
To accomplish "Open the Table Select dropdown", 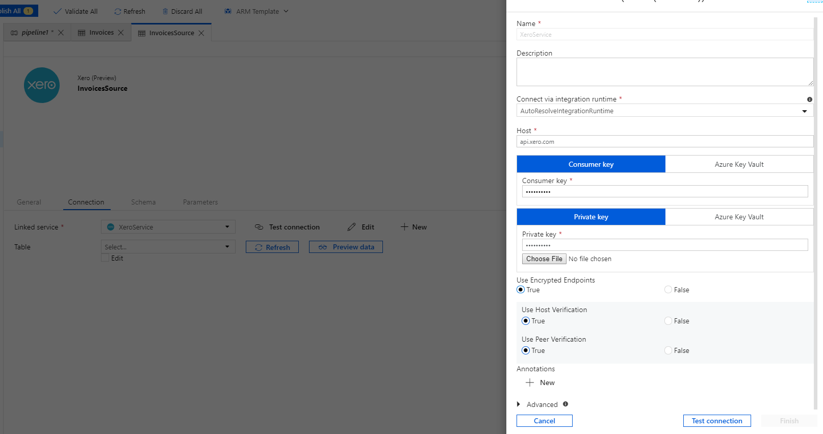I will click(168, 247).
